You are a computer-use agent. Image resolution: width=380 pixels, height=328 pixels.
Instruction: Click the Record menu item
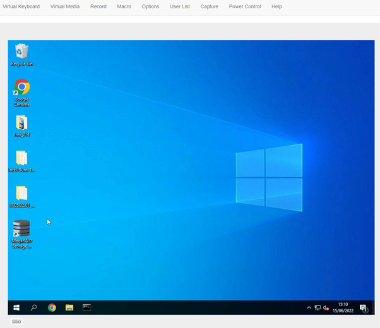tap(98, 6)
